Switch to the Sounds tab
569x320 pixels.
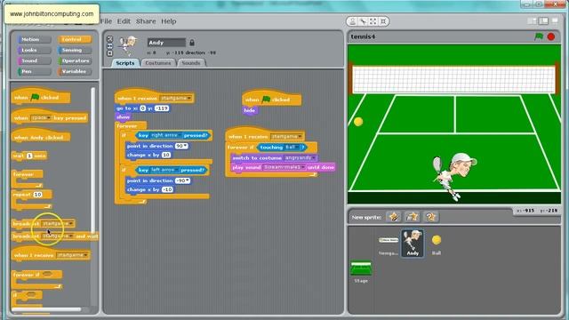point(191,63)
